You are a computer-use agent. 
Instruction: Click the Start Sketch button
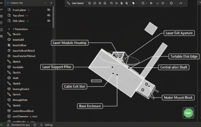coord(75,3)
